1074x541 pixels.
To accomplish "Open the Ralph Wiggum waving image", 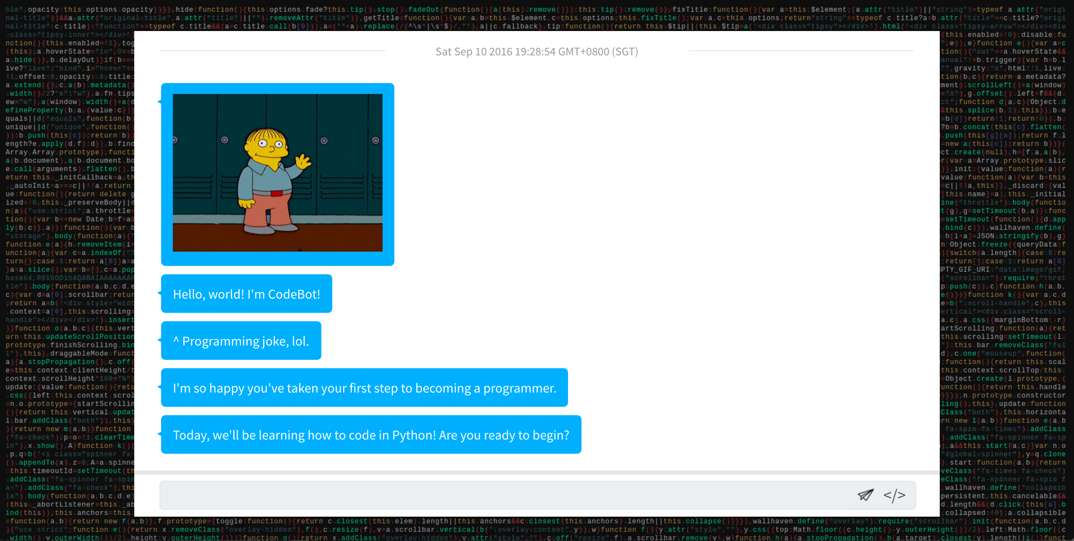I will point(277,172).
